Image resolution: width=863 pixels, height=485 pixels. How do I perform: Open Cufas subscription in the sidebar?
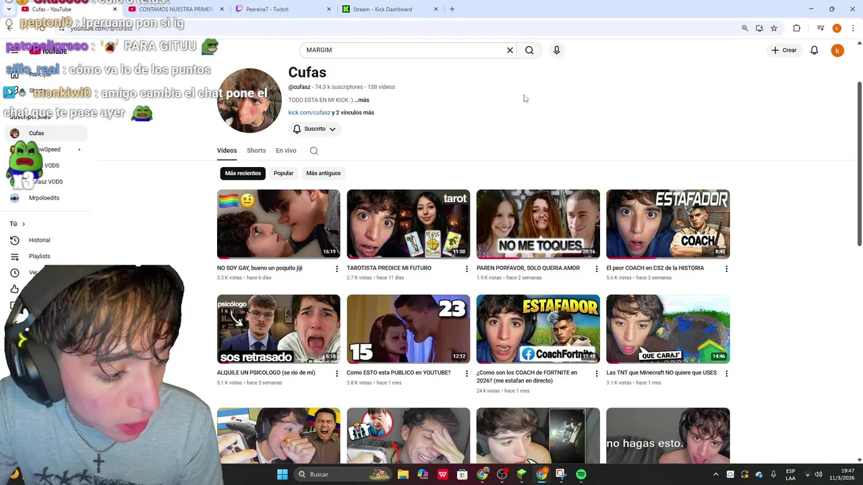pyautogui.click(x=46, y=133)
